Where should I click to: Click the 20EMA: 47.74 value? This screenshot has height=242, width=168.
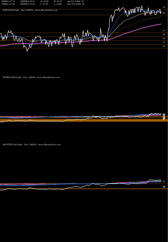pyautogui.click(x=7, y=1)
